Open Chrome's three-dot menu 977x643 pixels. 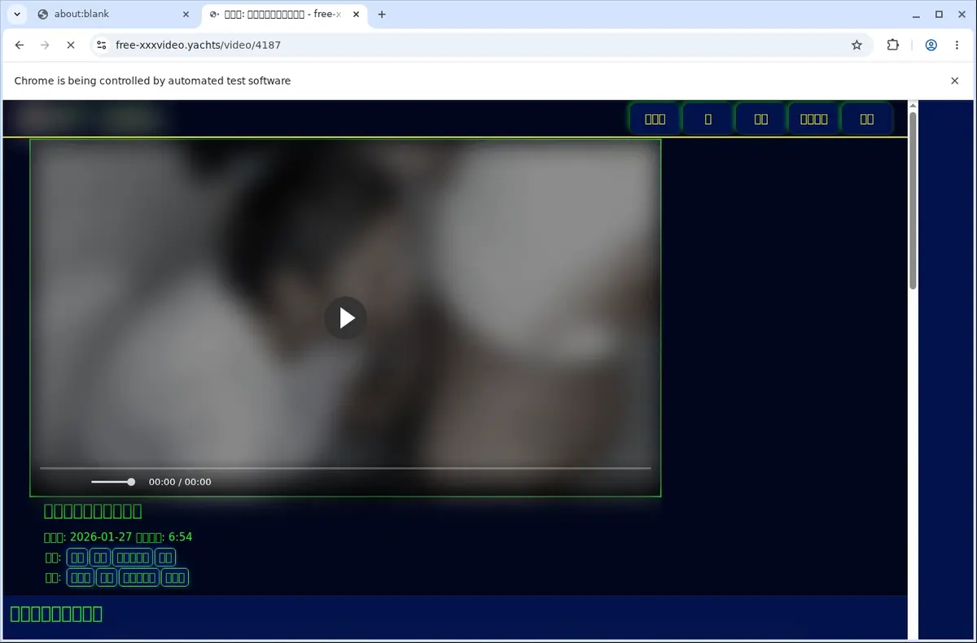click(x=956, y=45)
